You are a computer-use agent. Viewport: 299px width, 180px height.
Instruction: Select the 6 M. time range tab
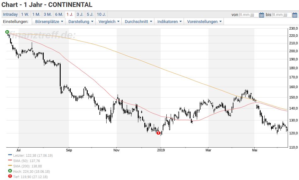click(x=59, y=14)
